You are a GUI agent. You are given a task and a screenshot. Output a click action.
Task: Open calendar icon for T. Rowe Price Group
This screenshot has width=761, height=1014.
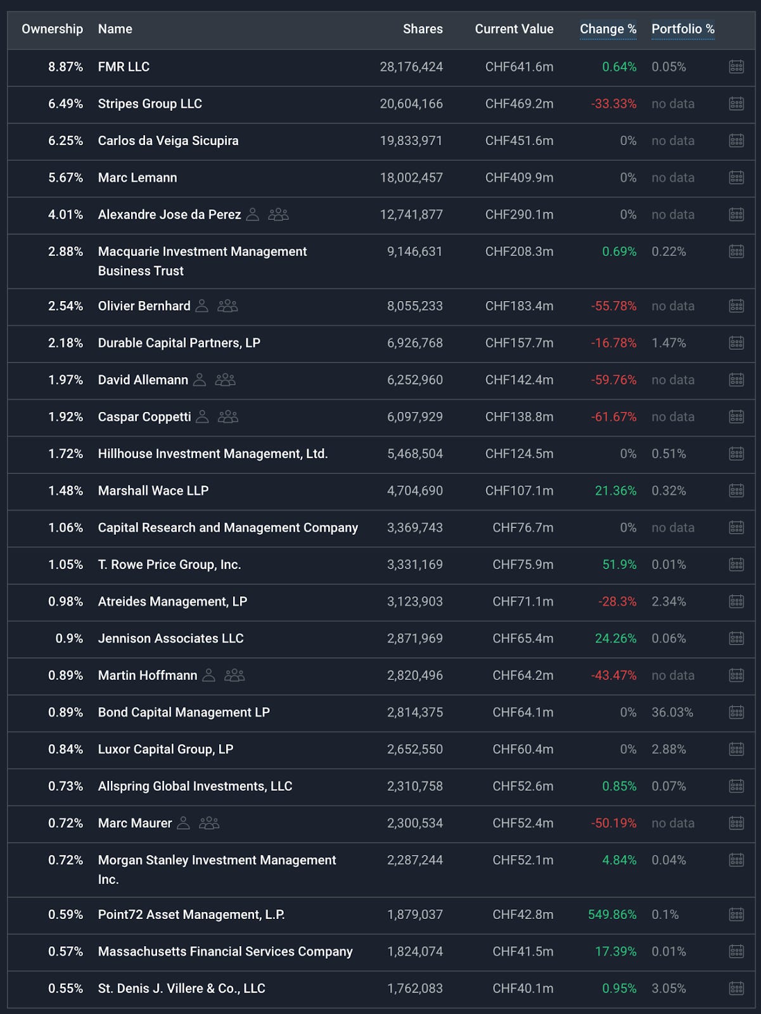736,564
